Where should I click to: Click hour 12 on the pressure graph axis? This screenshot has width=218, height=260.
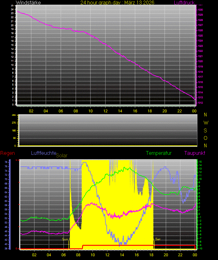click(105, 110)
